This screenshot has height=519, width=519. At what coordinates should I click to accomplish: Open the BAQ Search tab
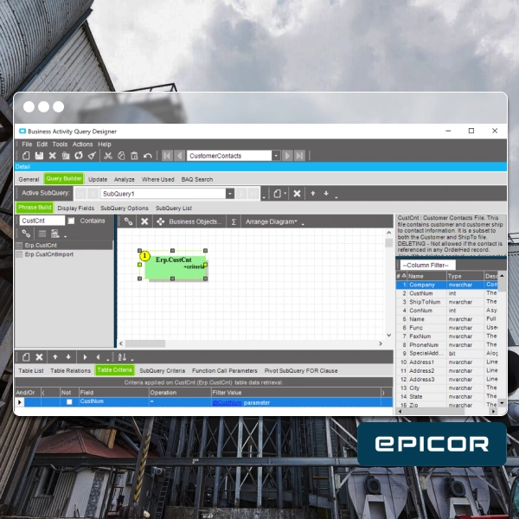pos(197,179)
